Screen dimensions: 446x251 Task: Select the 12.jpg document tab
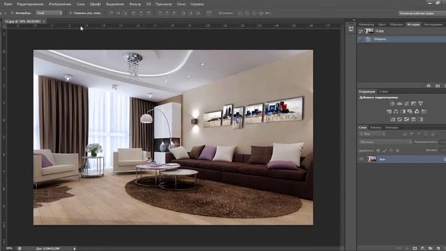point(23,22)
